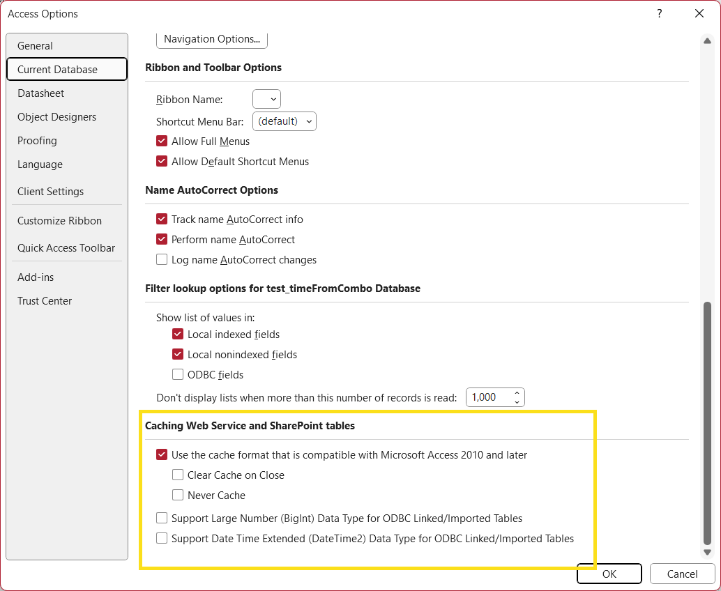Decrease the record count spinner value

[517, 401]
